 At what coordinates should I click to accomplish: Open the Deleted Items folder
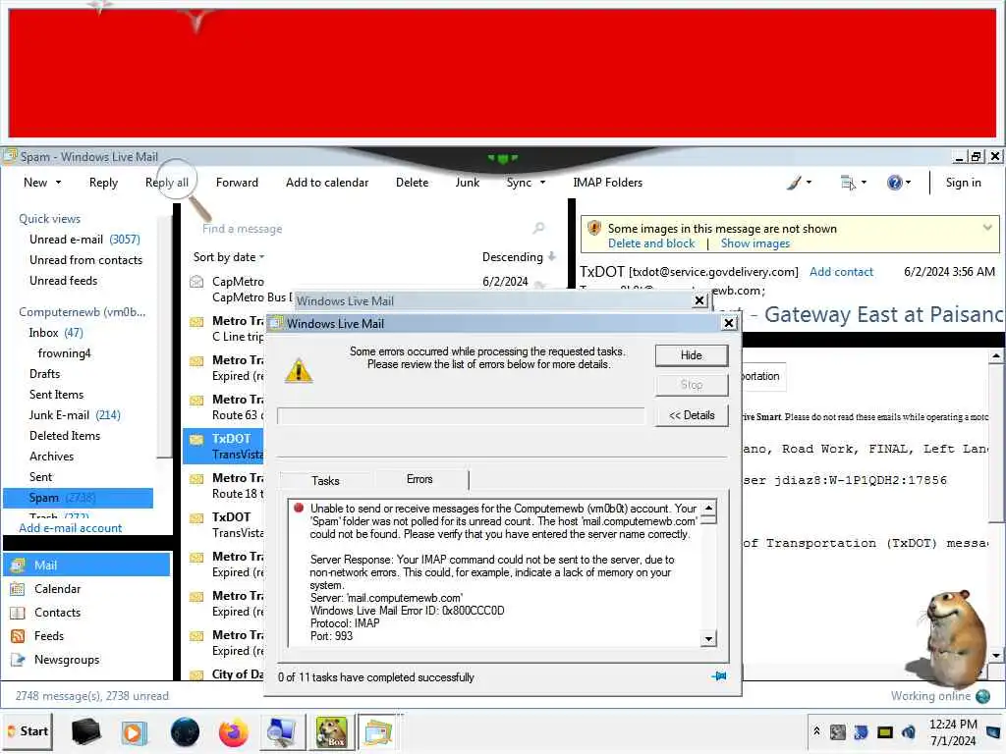(65, 436)
